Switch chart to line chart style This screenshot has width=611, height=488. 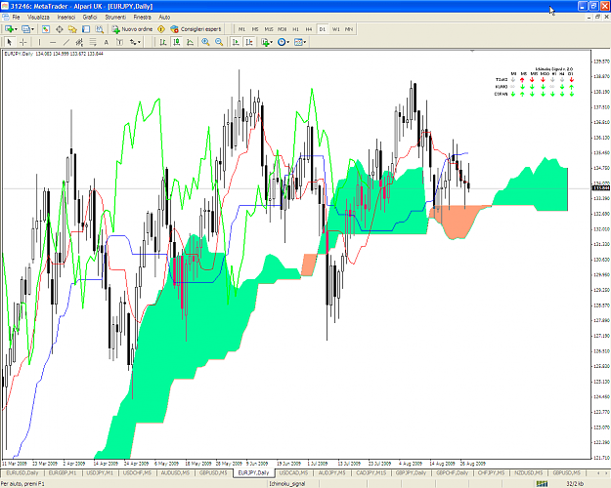[190, 42]
